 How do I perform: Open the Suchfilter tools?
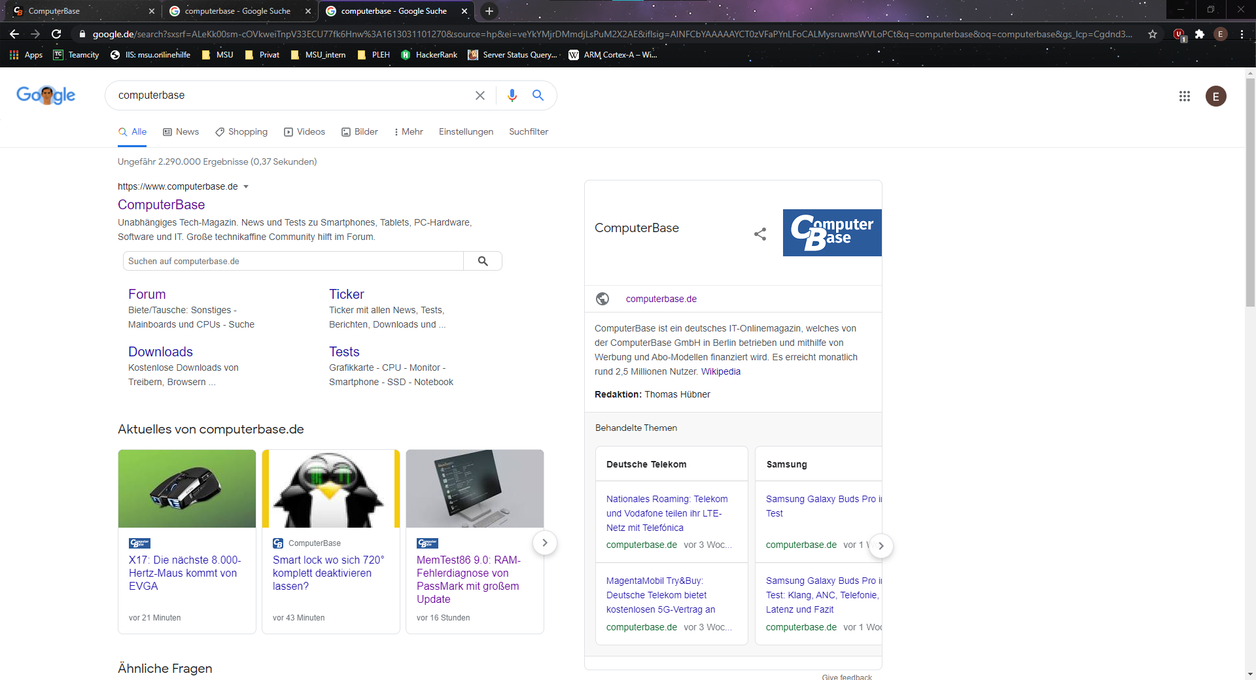tap(529, 132)
